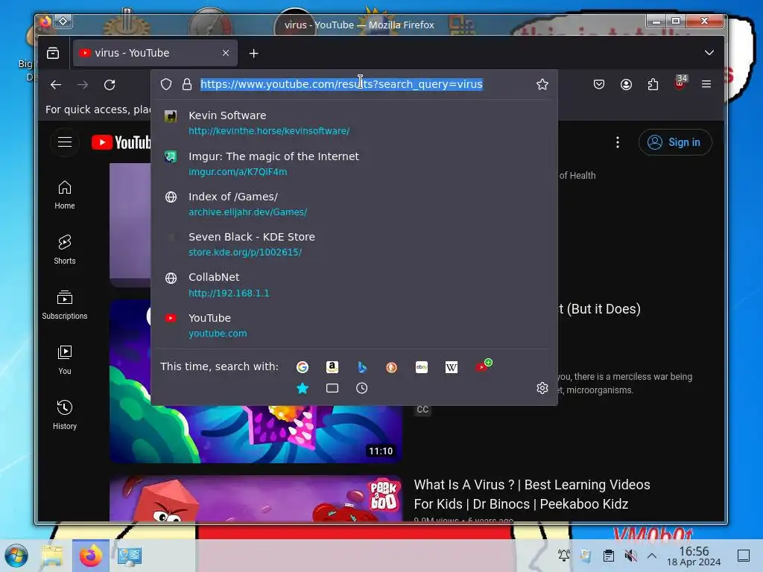Click the Sign in button
This screenshot has height=572, width=763.
tap(675, 142)
